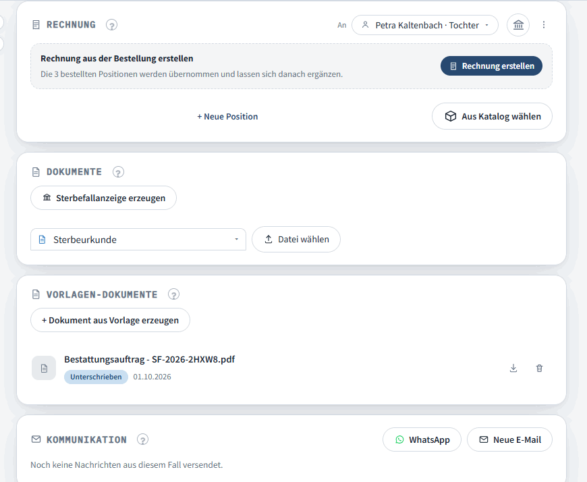Download Bestattungsauftrag - SF-2026-2HXW8.pdf

click(x=513, y=368)
